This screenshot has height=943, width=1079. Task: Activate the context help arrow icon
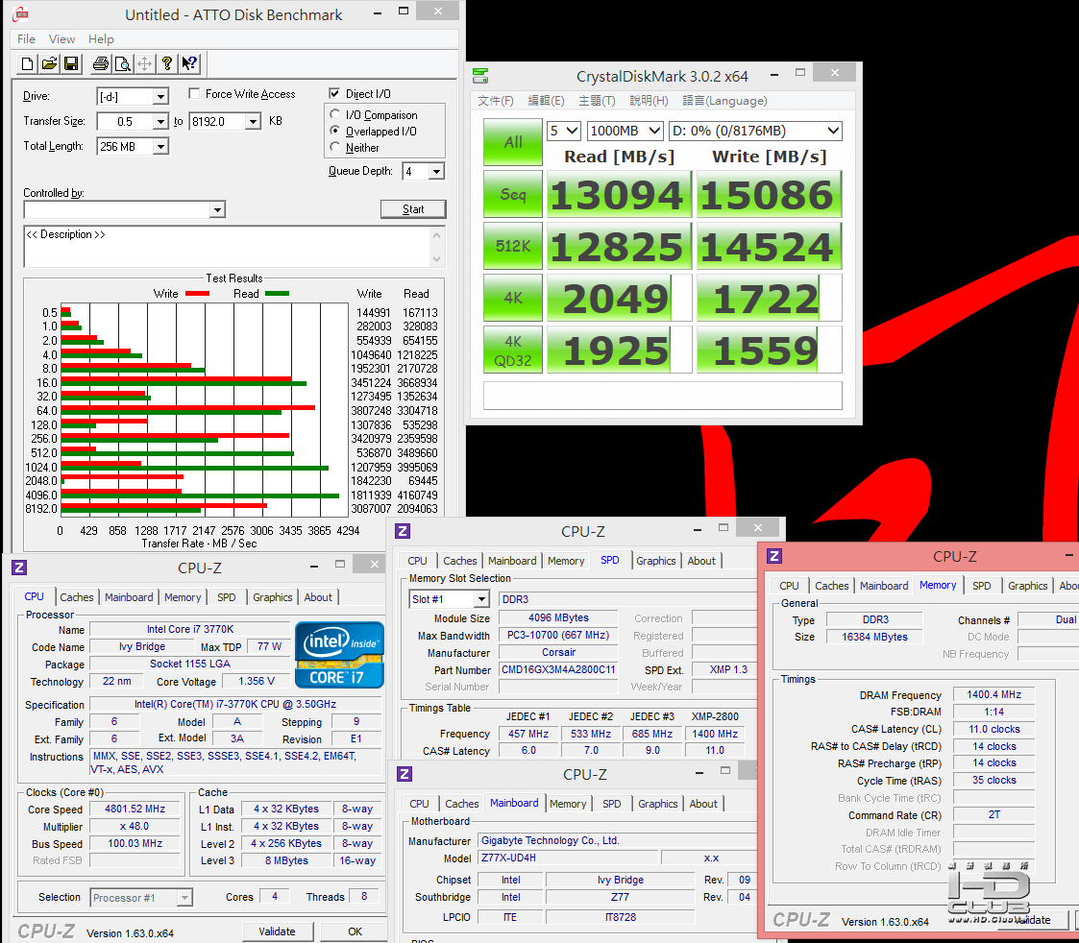click(x=189, y=64)
